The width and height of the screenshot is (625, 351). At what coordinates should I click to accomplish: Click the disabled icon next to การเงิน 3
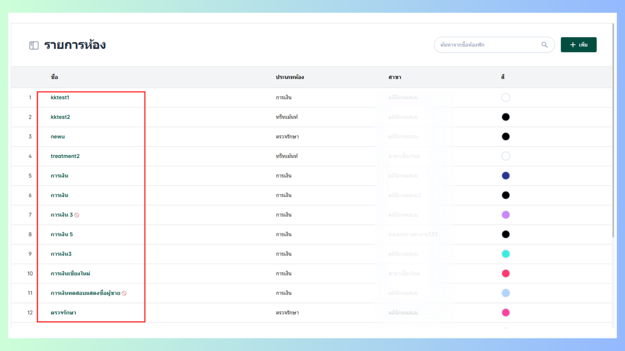pos(77,215)
